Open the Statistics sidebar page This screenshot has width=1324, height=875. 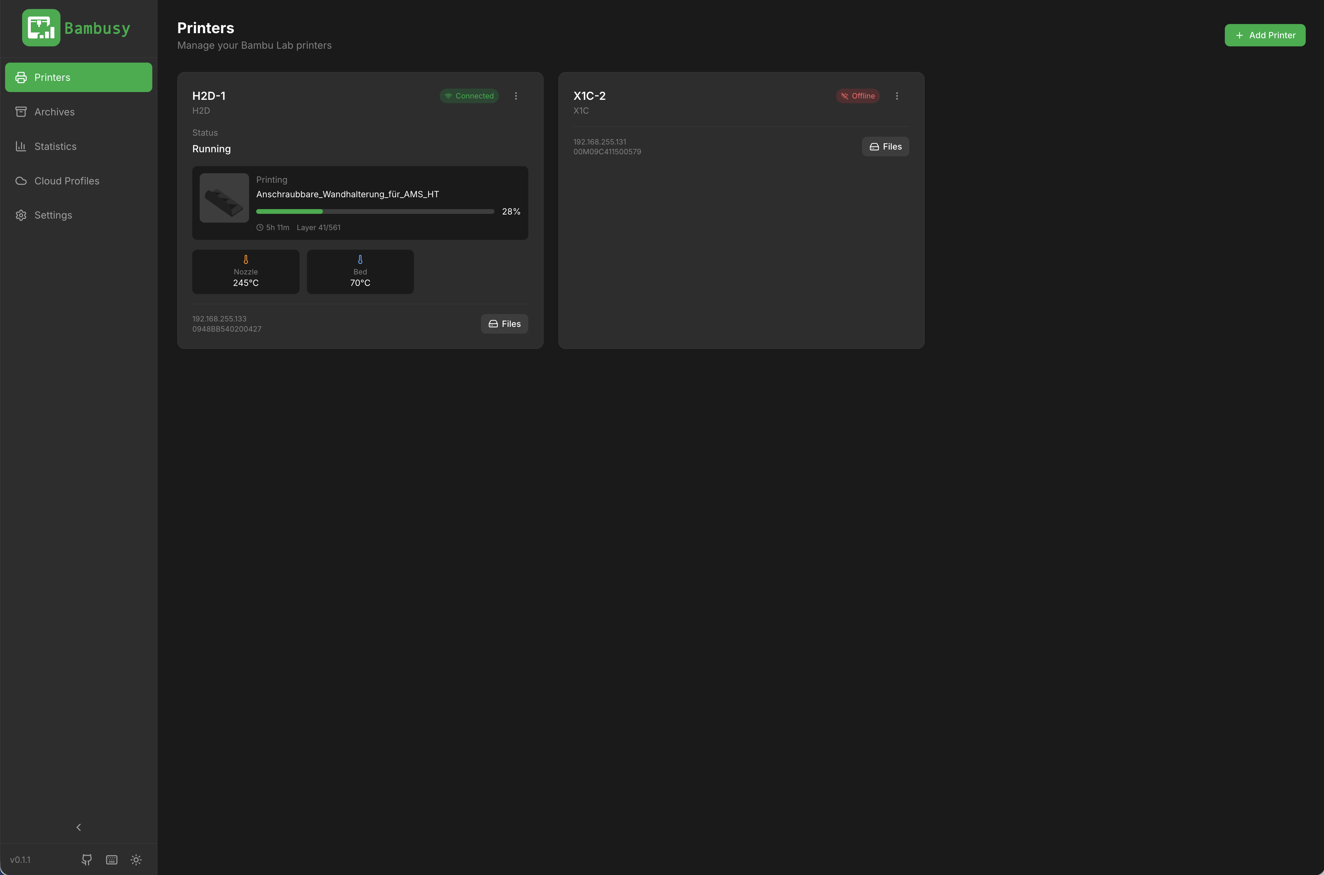coord(79,146)
